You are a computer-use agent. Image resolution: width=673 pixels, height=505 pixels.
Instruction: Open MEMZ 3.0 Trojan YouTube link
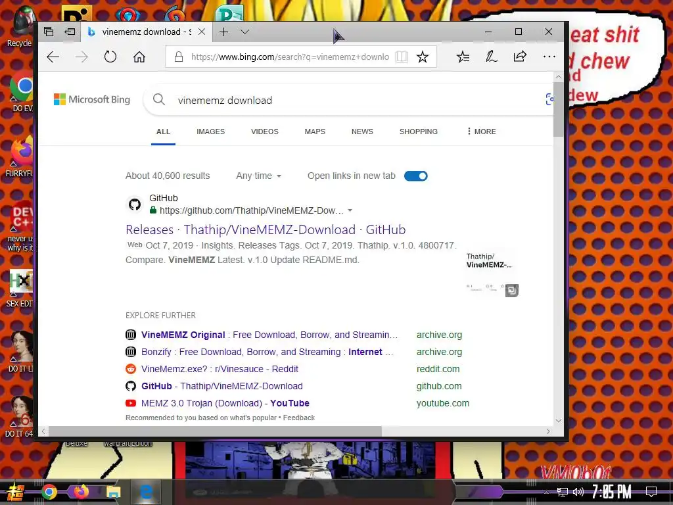point(225,404)
